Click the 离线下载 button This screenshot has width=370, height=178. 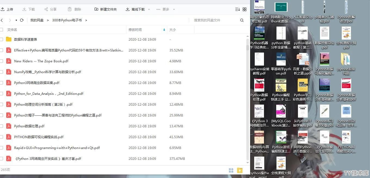135,9
